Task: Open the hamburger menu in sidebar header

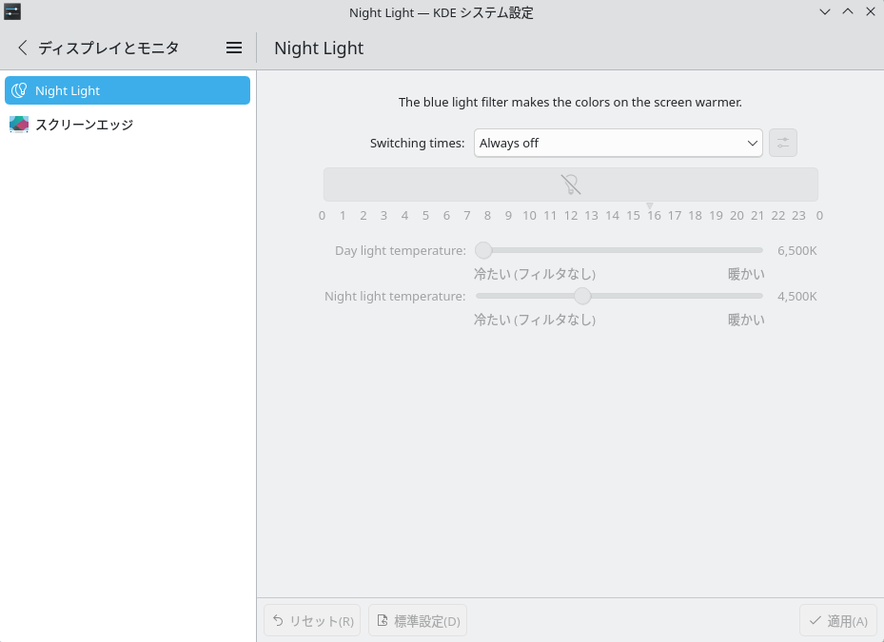Action: (234, 48)
